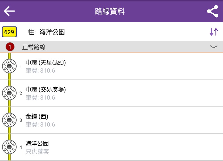This screenshot has width=223, height=161.
Task: Tap Push Once icon for stop 3
Action: [x=9, y=120]
